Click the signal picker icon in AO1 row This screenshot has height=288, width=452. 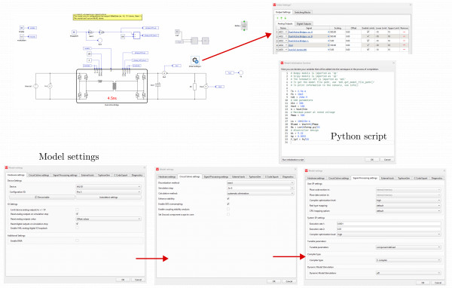coord(328,32)
